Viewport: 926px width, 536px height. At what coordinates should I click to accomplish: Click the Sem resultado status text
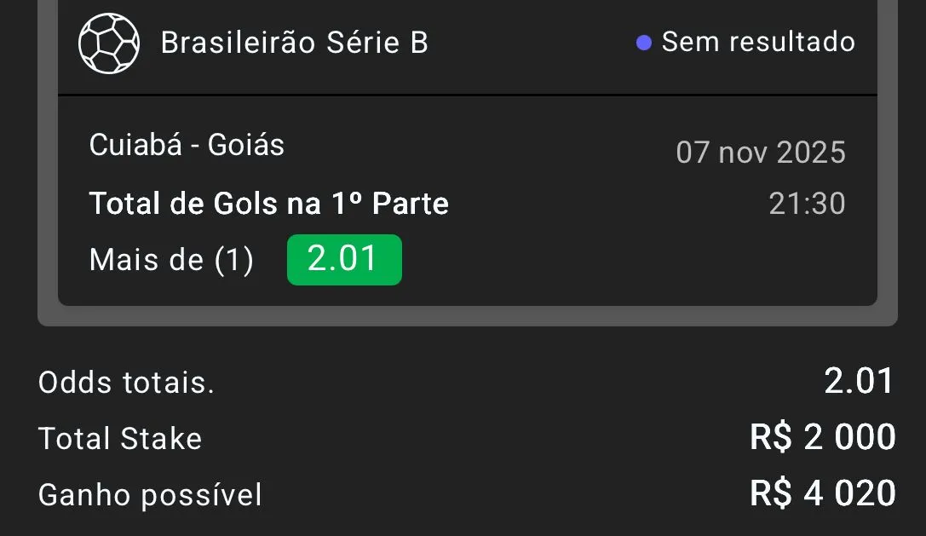click(758, 42)
